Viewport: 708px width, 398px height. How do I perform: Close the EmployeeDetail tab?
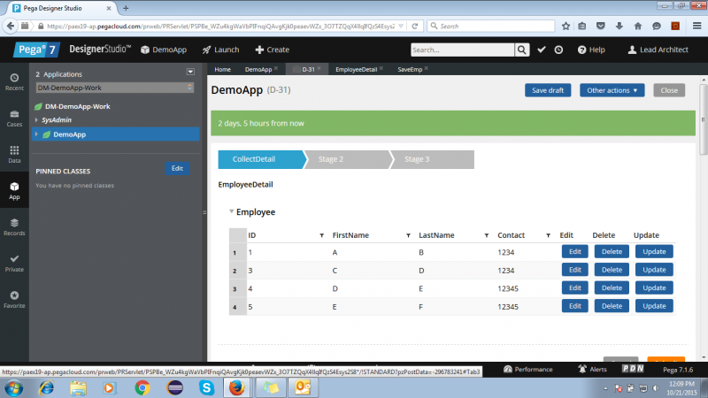[x=381, y=69]
